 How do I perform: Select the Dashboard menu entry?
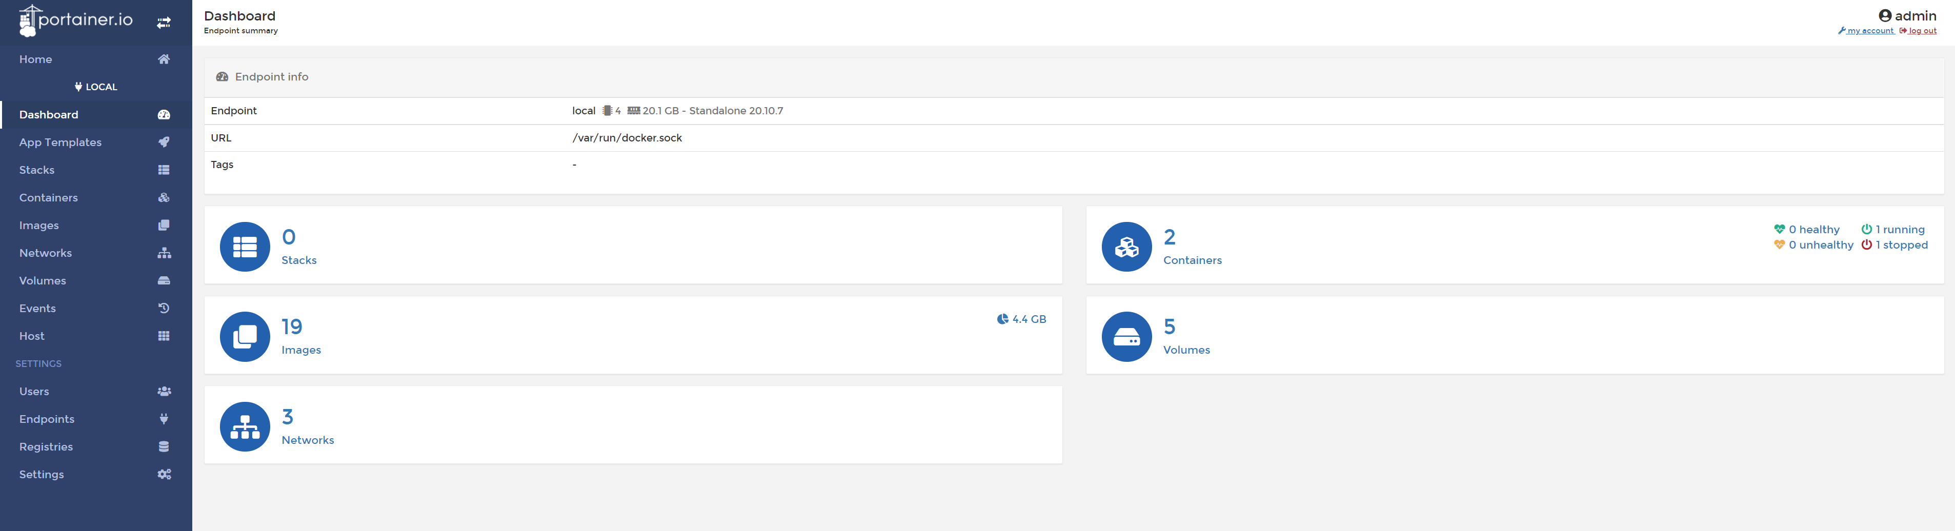pos(49,114)
